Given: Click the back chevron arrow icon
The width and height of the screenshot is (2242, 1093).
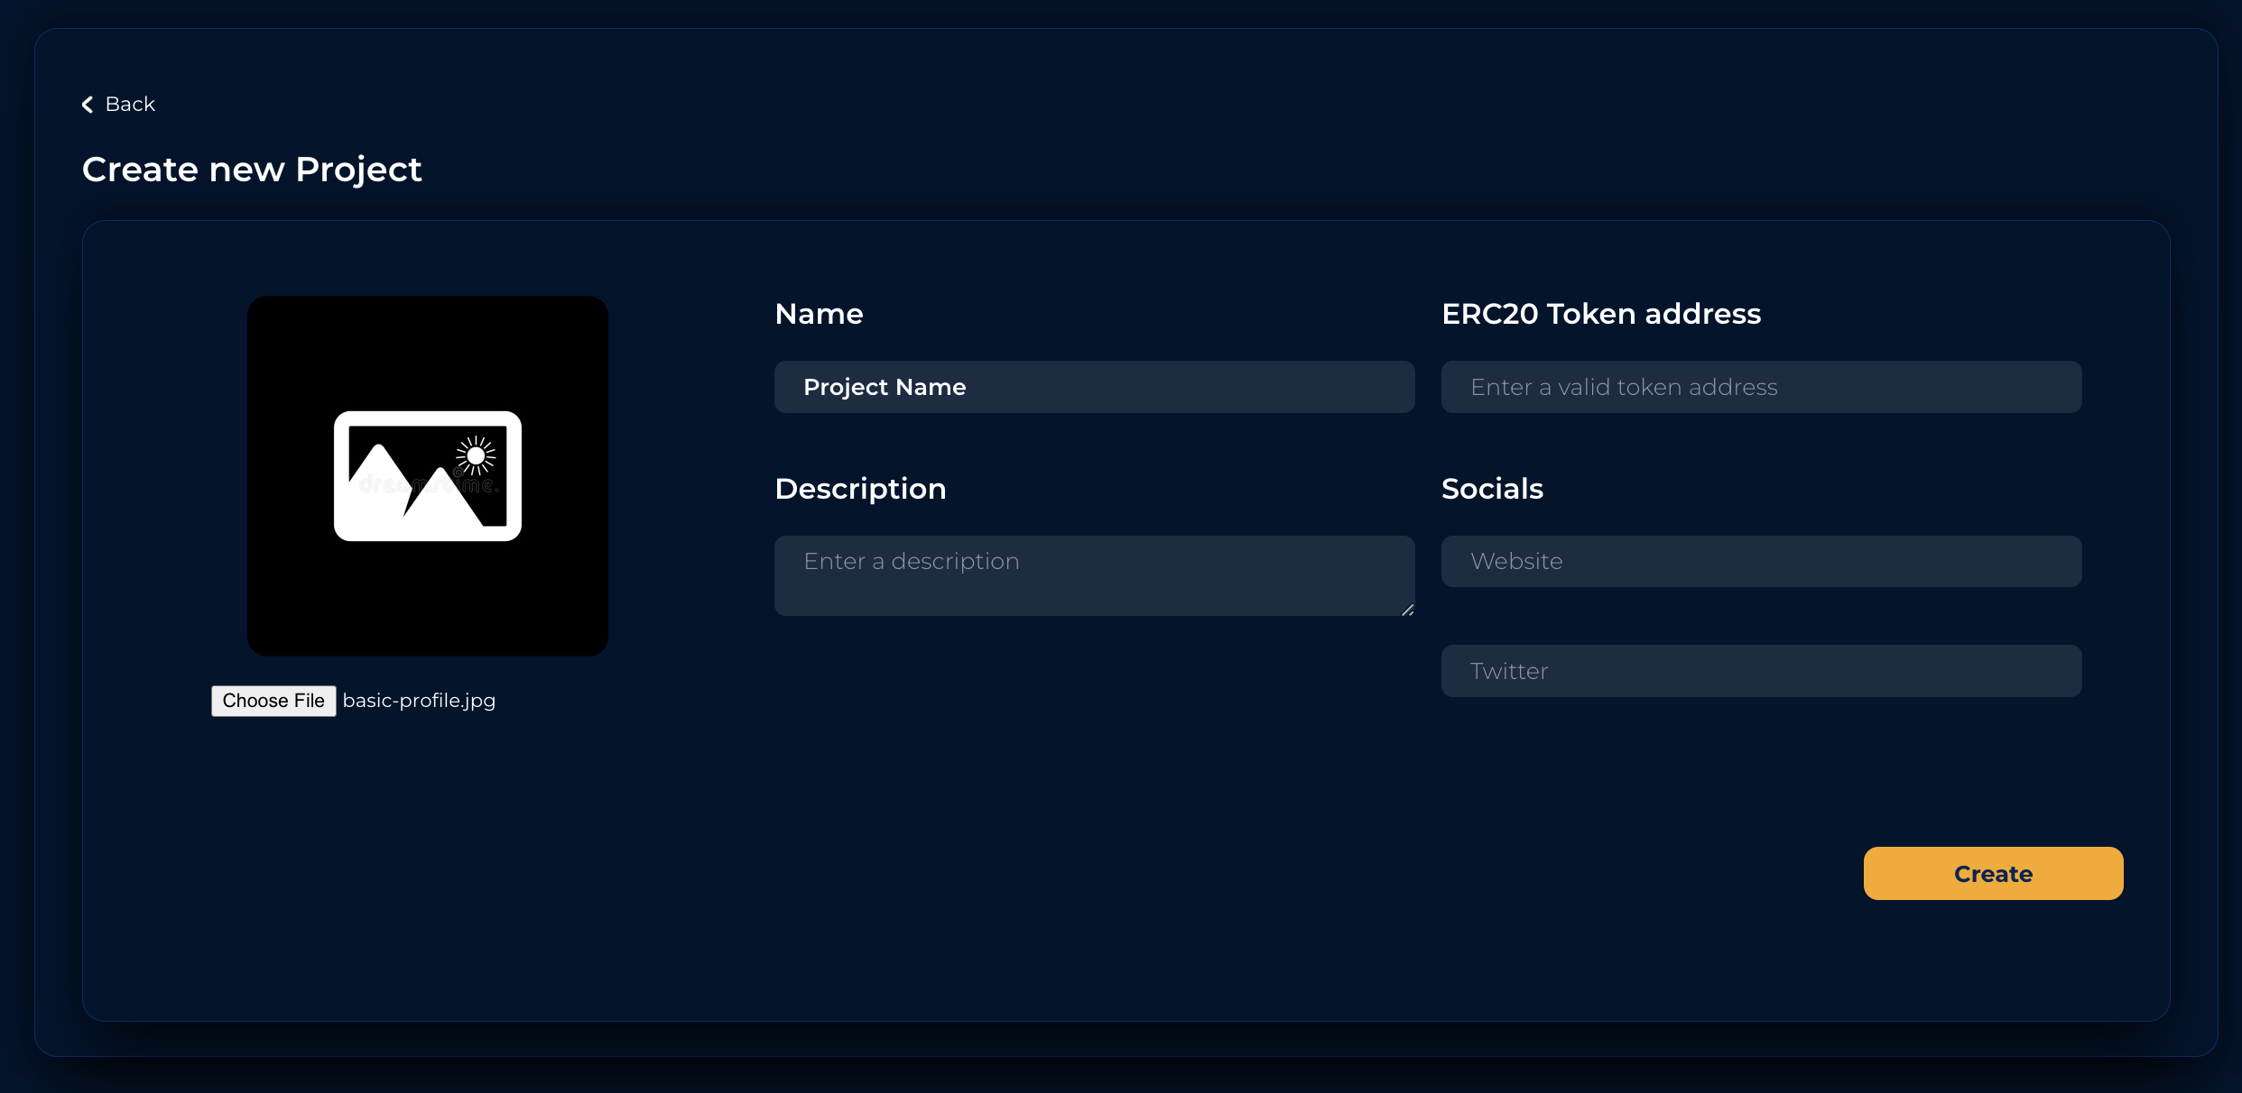Looking at the screenshot, I should click(88, 105).
